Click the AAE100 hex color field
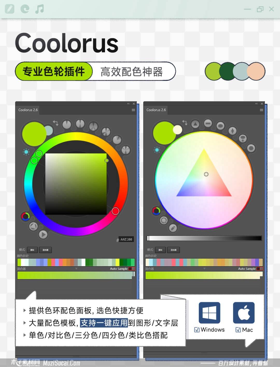The image size is (280, 367). coord(126,239)
